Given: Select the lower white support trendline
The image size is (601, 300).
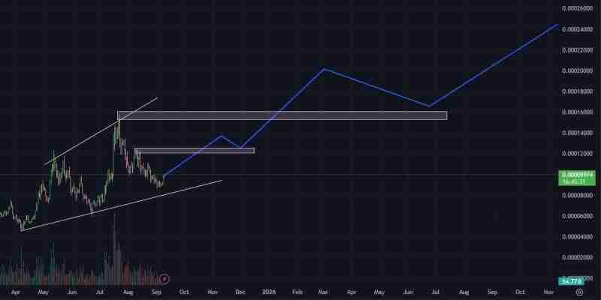Looking at the screenshot, I should point(120,205).
